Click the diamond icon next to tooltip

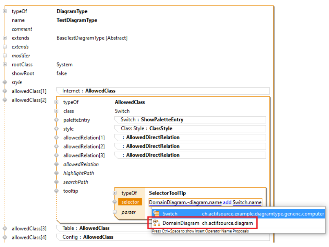56,191
